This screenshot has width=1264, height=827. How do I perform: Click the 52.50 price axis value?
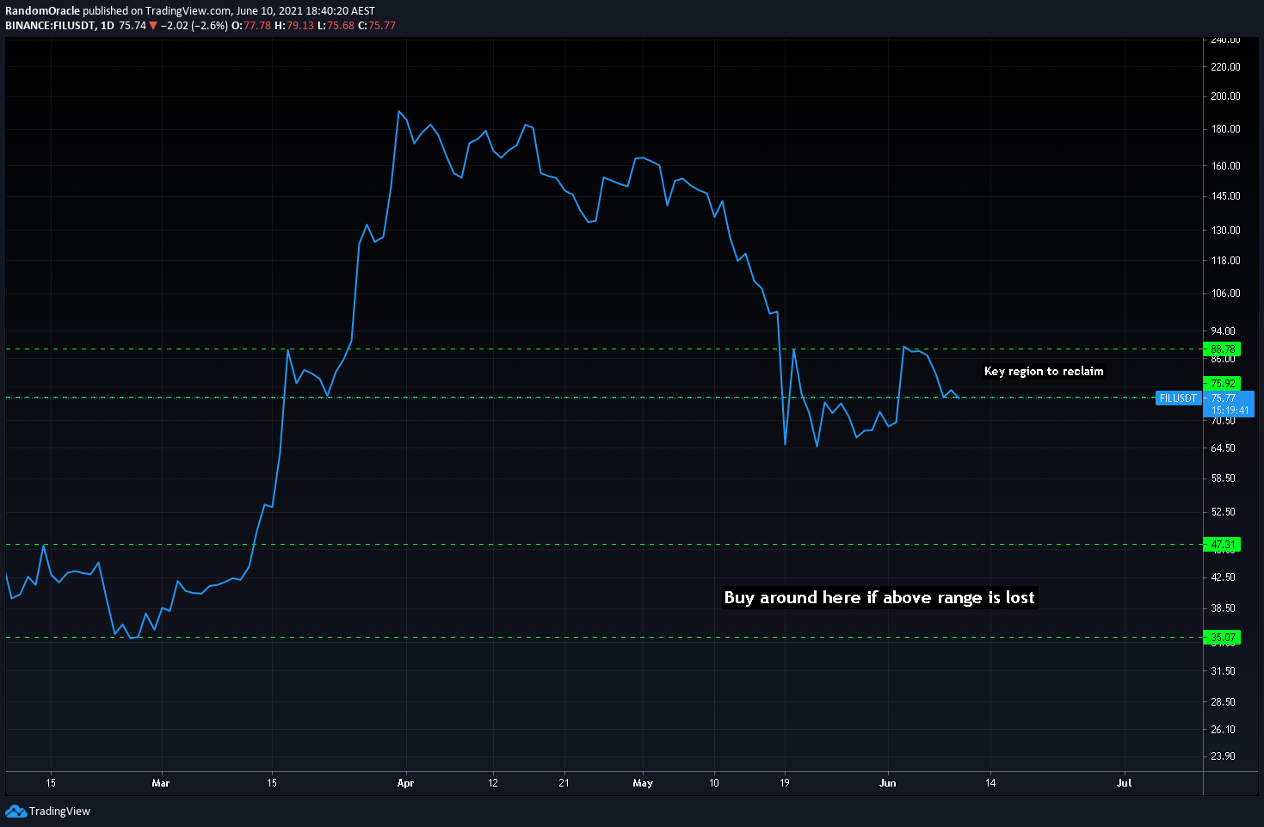tap(1223, 512)
